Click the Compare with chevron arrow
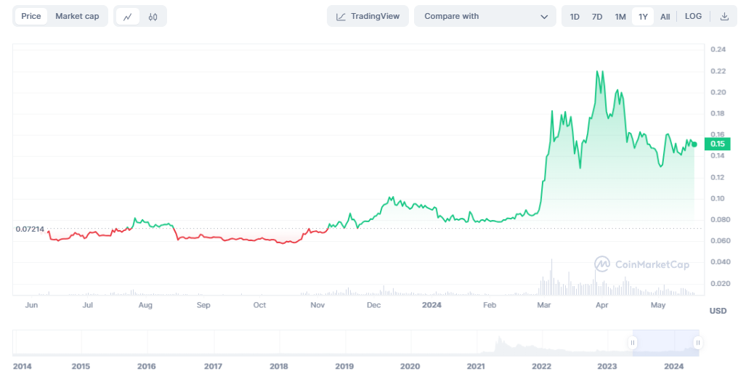Viewport: 738px width, 387px height. [x=544, y=16]
